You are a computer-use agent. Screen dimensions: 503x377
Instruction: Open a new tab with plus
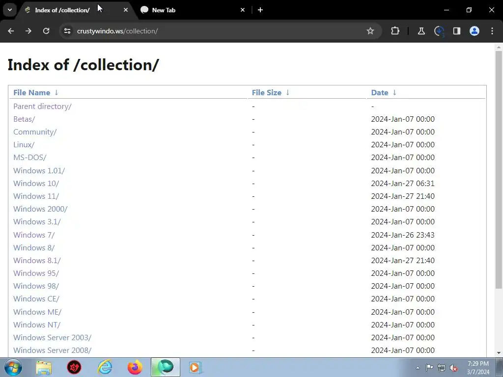click(x=260, y=10)
